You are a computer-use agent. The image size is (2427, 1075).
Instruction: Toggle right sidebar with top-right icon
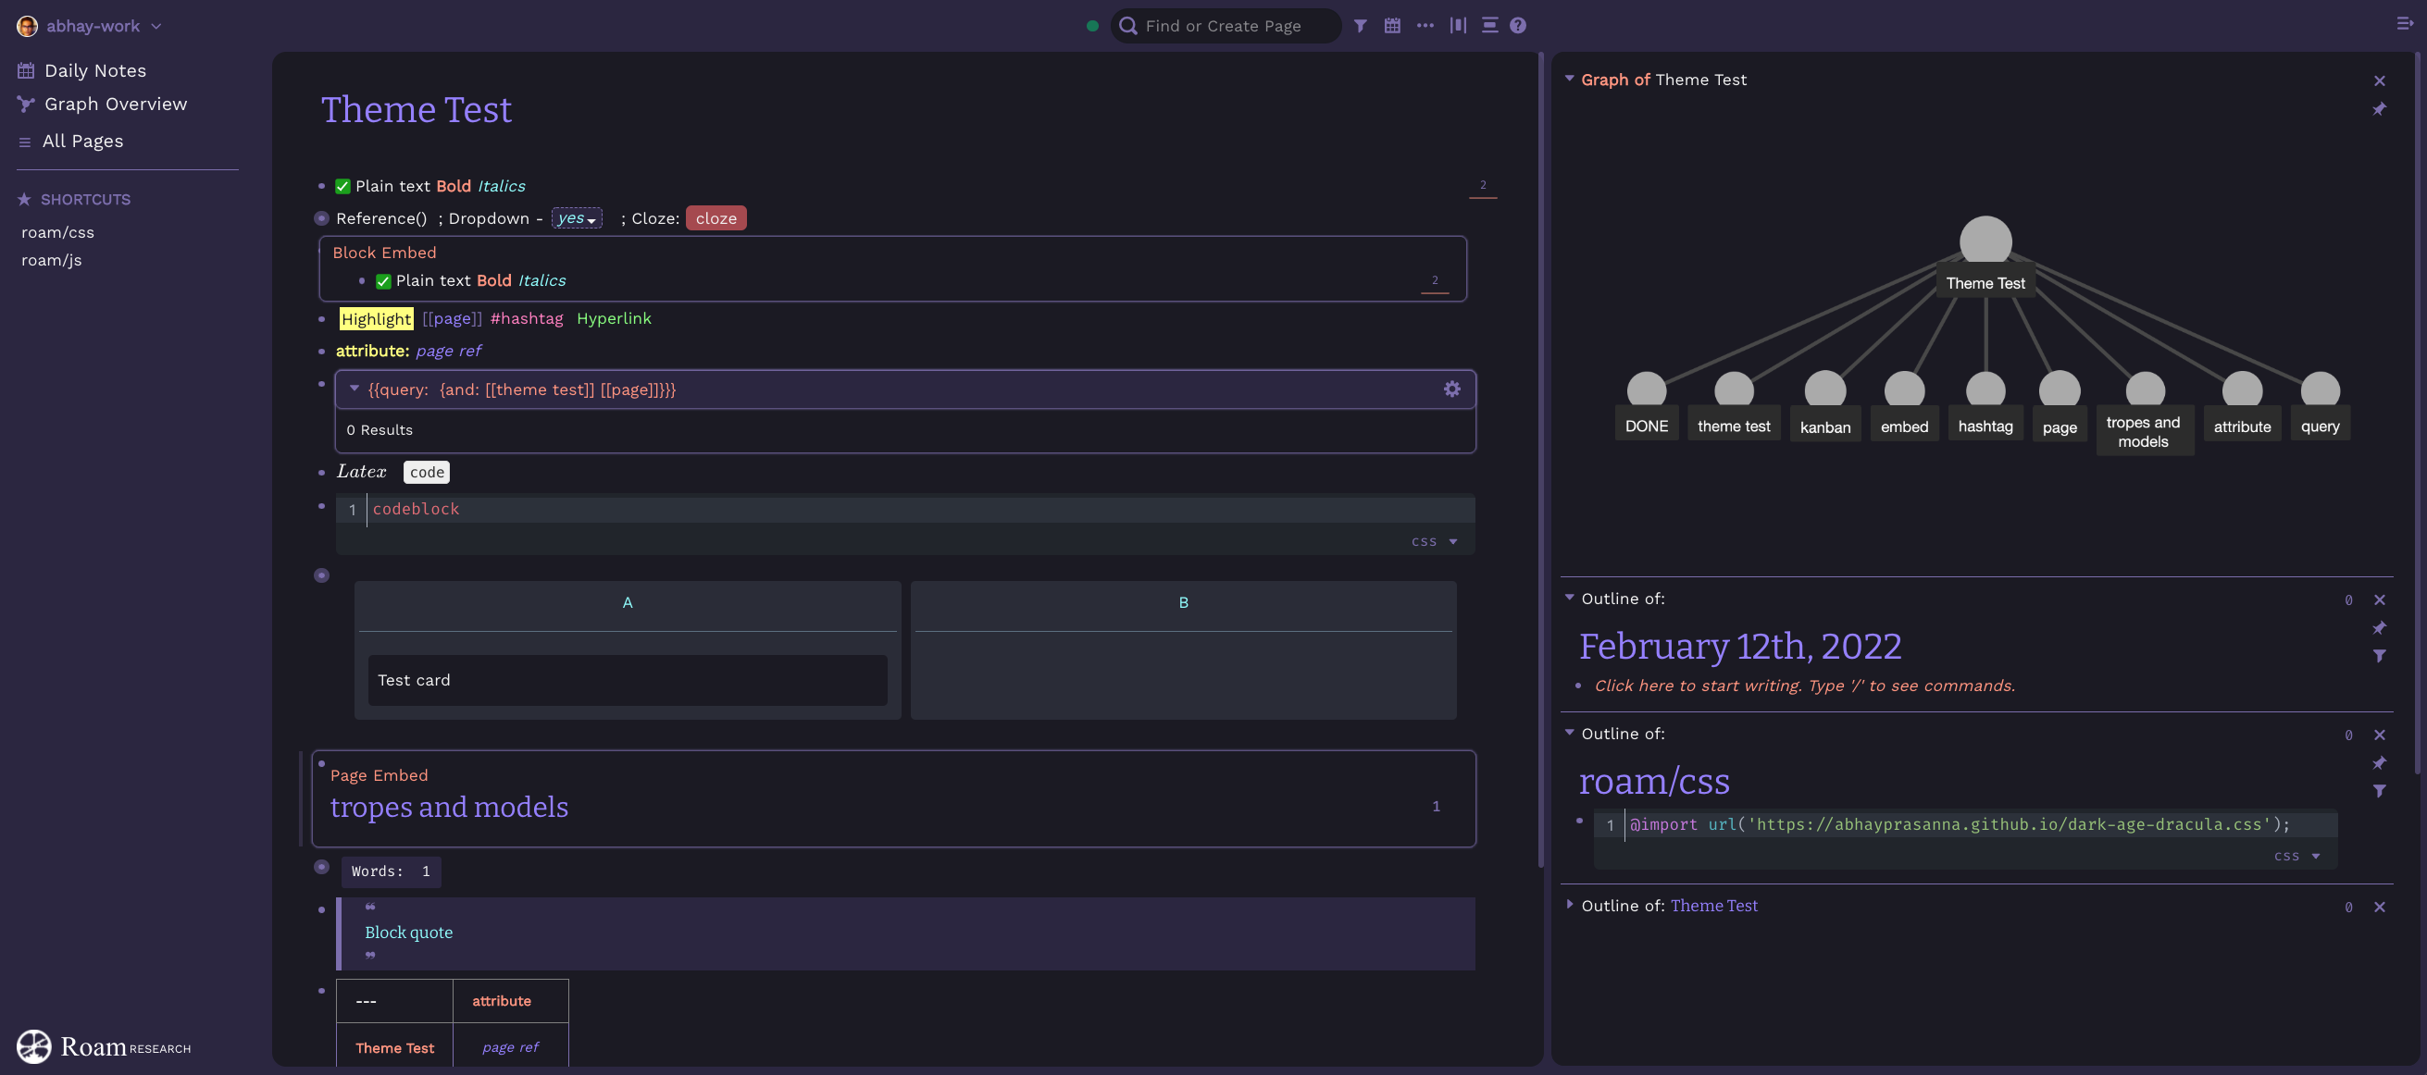[2405, 23]
